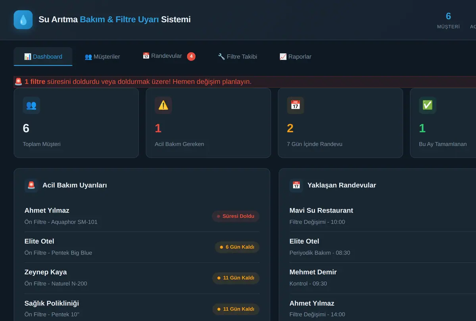This screenshot has width=476, height=321.
Task: Click 'Kontrol - 09:30' text
Action: click(308, 284)
